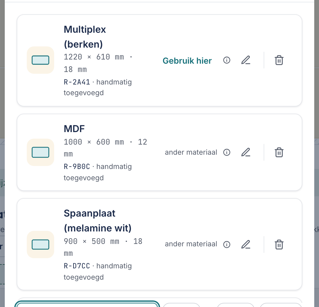The image size is (319, 307).
Task: Click 'Gebruik hier' for Multiplex berken
Action: click(187, 61)
